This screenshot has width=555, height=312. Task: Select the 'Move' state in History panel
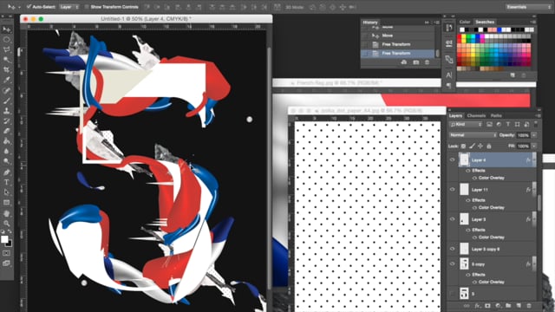click(x=399, y=36)
